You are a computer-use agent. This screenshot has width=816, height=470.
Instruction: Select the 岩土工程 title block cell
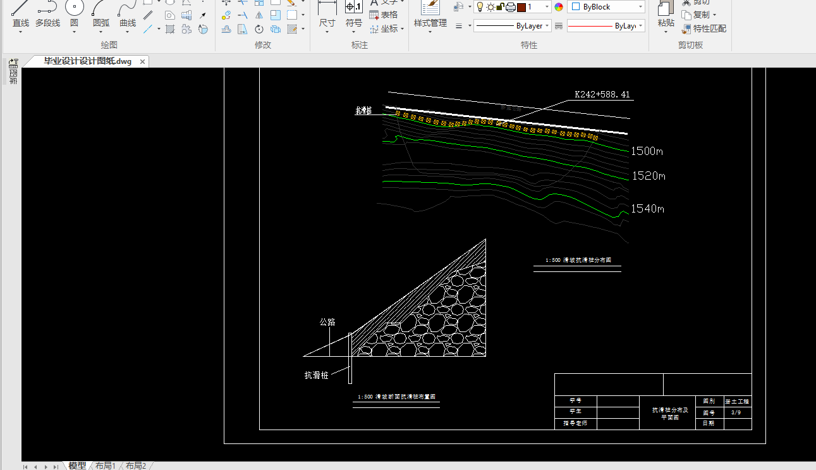pos(737,401)
